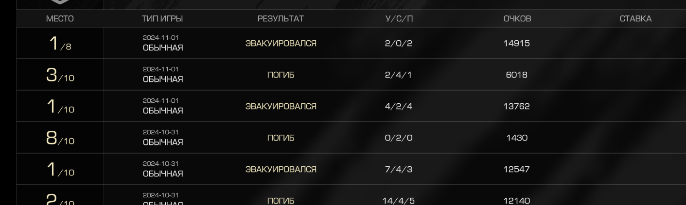This screenshot has width=686, height=205.
Task: Sort matches by the ОЧКОВ header
Action: [x=517, y=19]
